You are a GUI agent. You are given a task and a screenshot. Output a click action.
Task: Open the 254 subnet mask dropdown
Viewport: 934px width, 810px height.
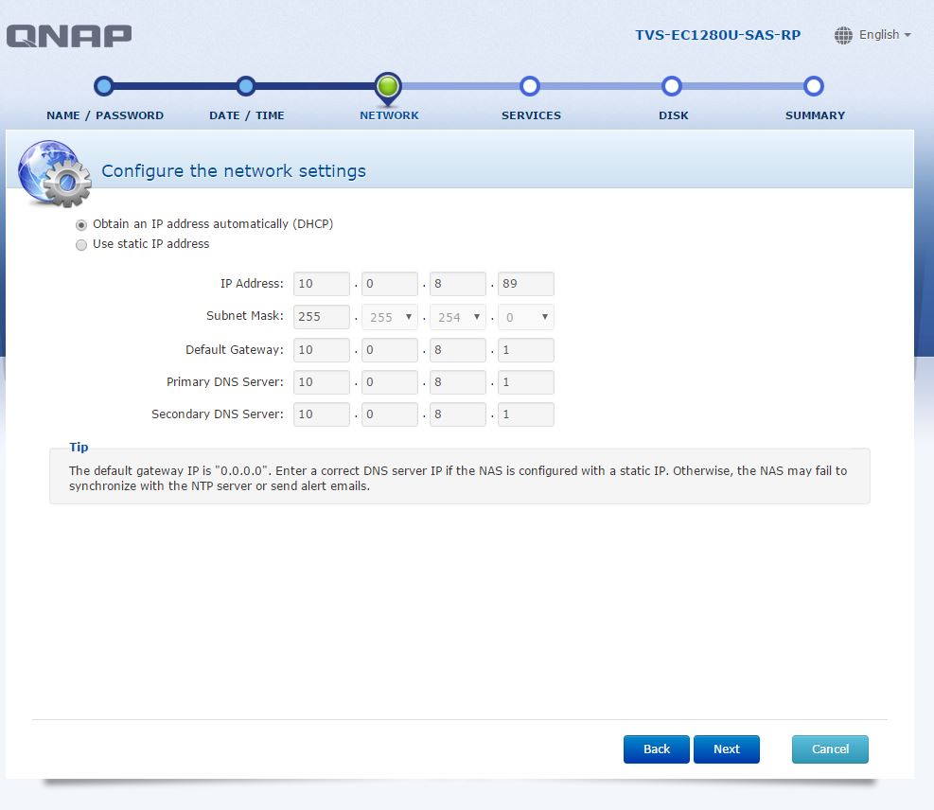point(457,317)
